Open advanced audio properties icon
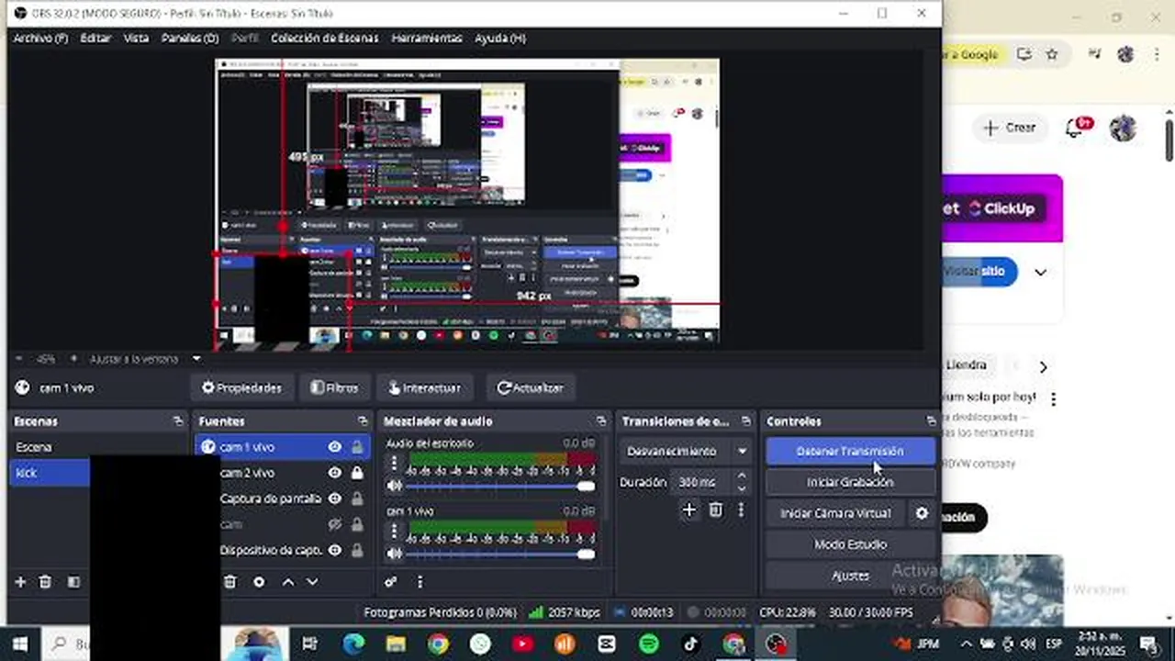The height and width of the screenshot is (661, 1175). 391,582
